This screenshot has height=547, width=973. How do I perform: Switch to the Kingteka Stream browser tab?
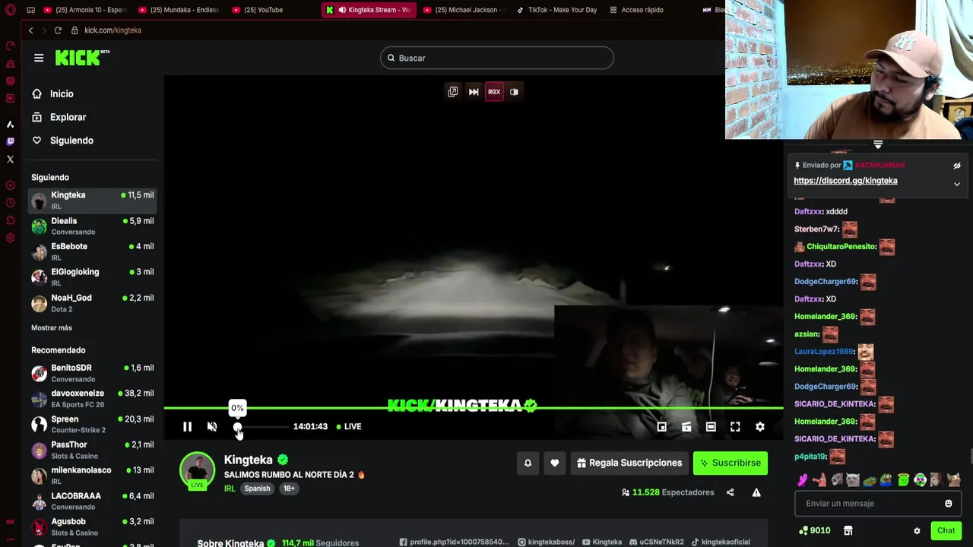tap(369, 10)
